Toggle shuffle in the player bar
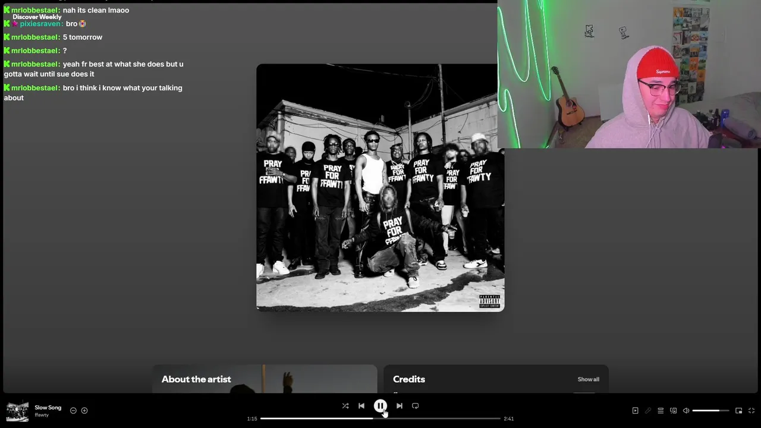The image size is (761, 428). (x=345, y=406)
